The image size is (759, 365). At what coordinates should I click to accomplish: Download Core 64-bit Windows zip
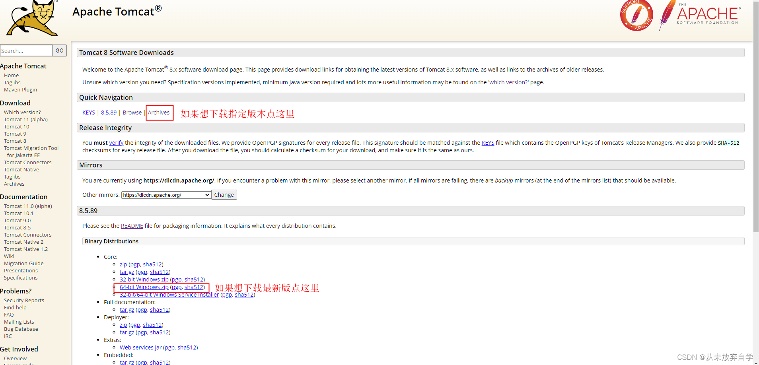[x=144, y=287]
